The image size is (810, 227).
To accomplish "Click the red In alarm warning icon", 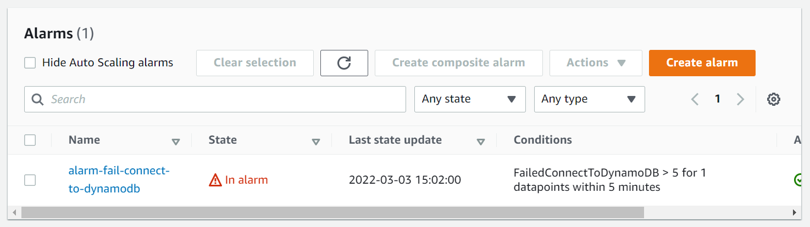I will pyautogui.click(x=215, y=180).
